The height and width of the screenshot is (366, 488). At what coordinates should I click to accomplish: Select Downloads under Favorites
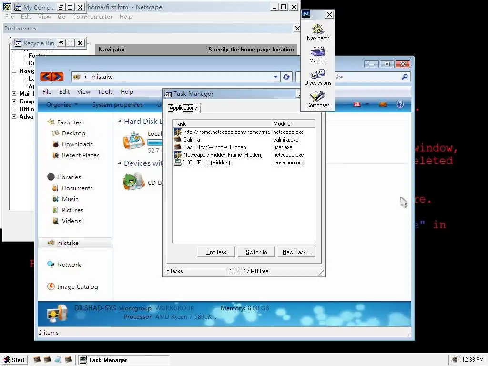[77, 144]
